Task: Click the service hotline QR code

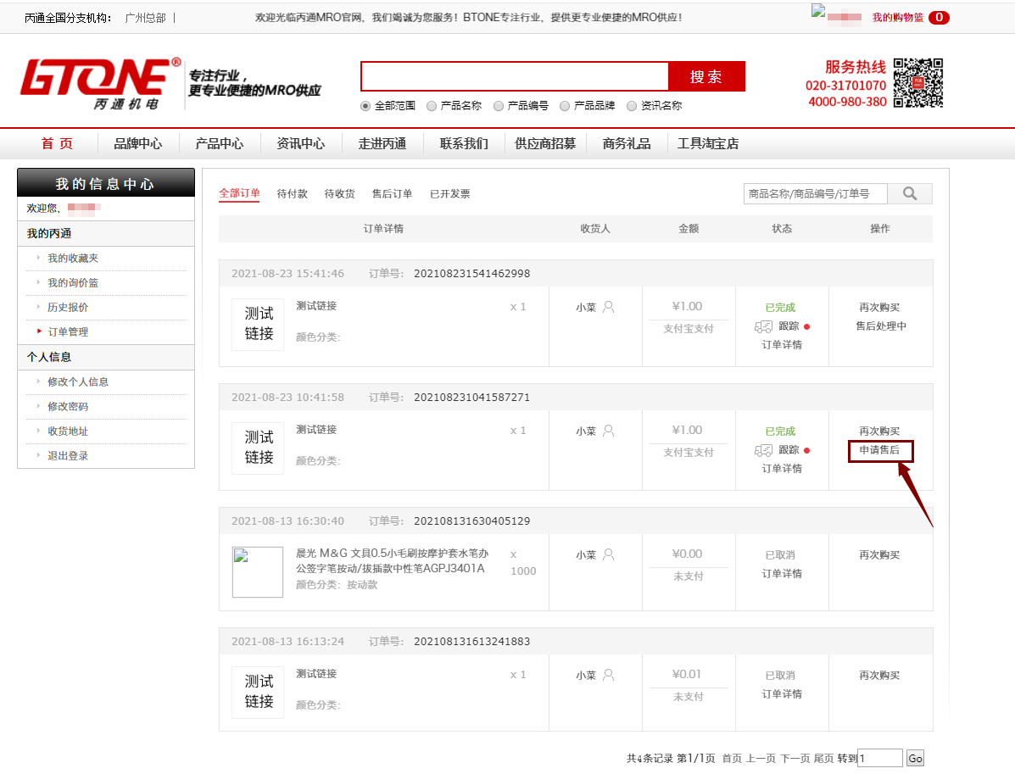Action: [918, 83]
